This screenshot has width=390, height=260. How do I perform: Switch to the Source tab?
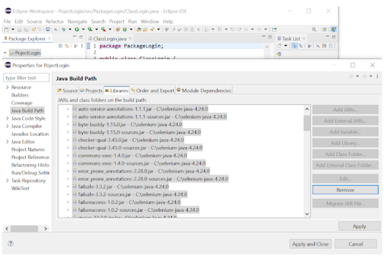[x=68, y=91]
